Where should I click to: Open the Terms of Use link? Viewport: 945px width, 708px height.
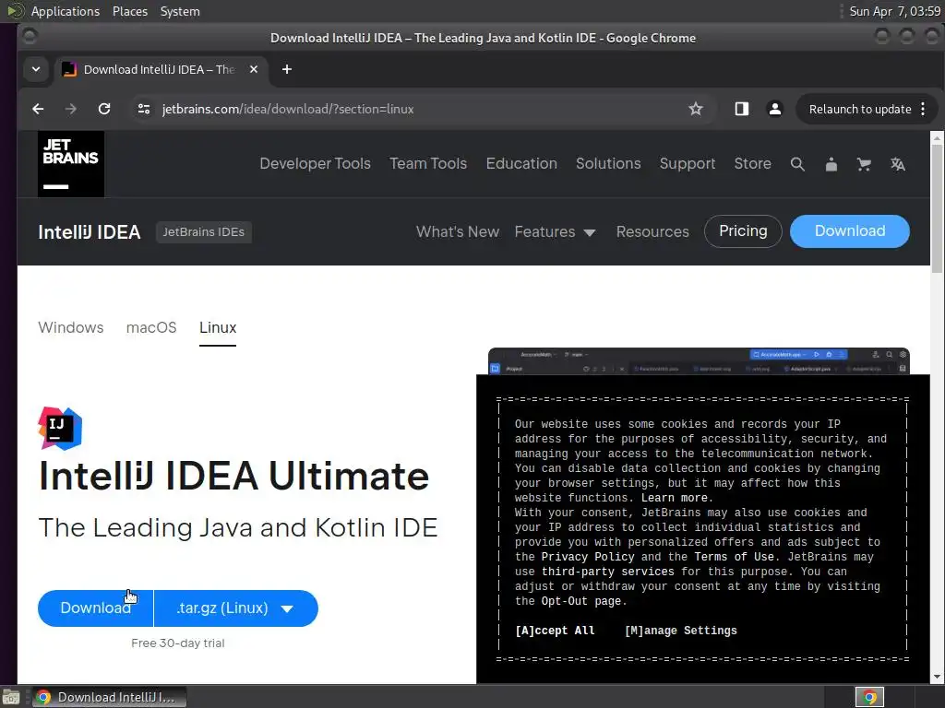[734, 557]
